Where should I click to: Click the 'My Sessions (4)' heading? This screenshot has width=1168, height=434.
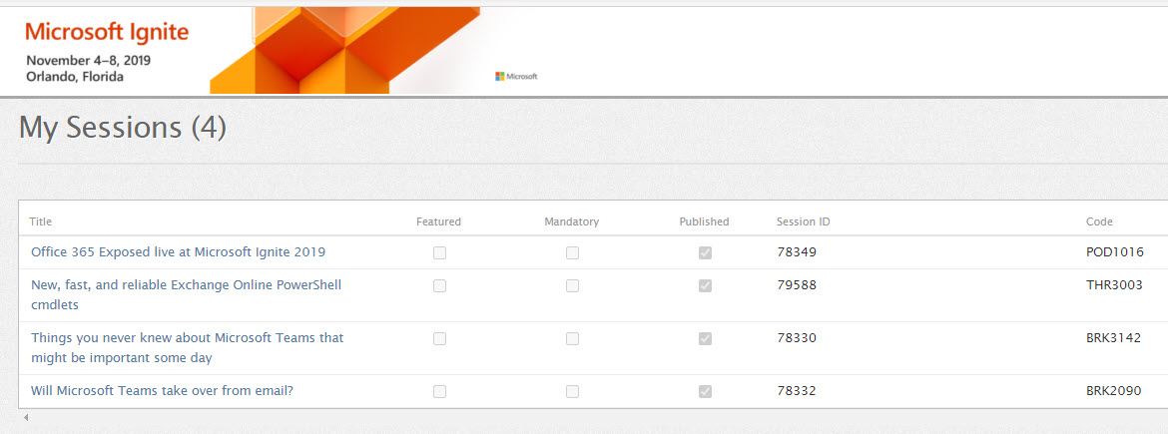(x=122, y=128)
